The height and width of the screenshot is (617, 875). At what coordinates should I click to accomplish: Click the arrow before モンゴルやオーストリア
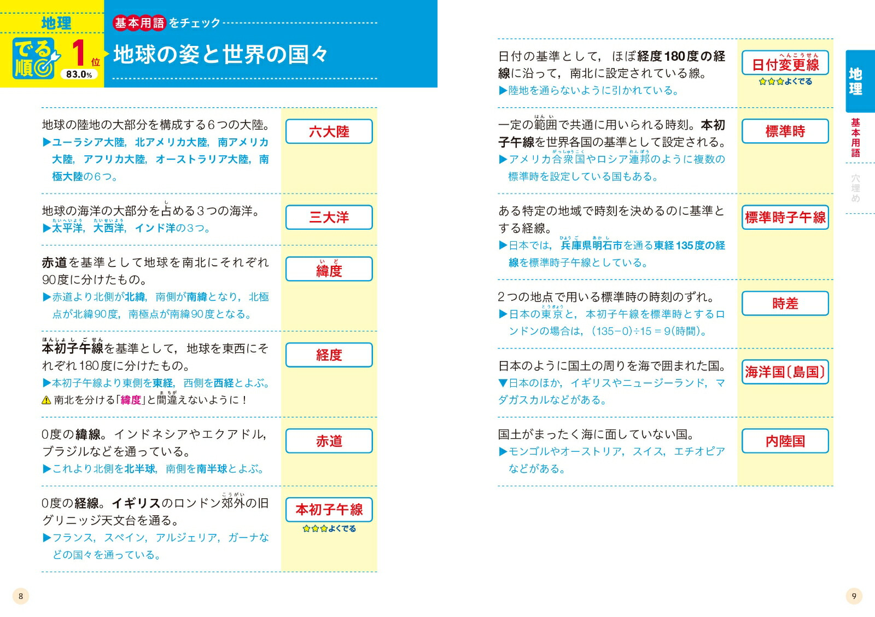point(503,452)
